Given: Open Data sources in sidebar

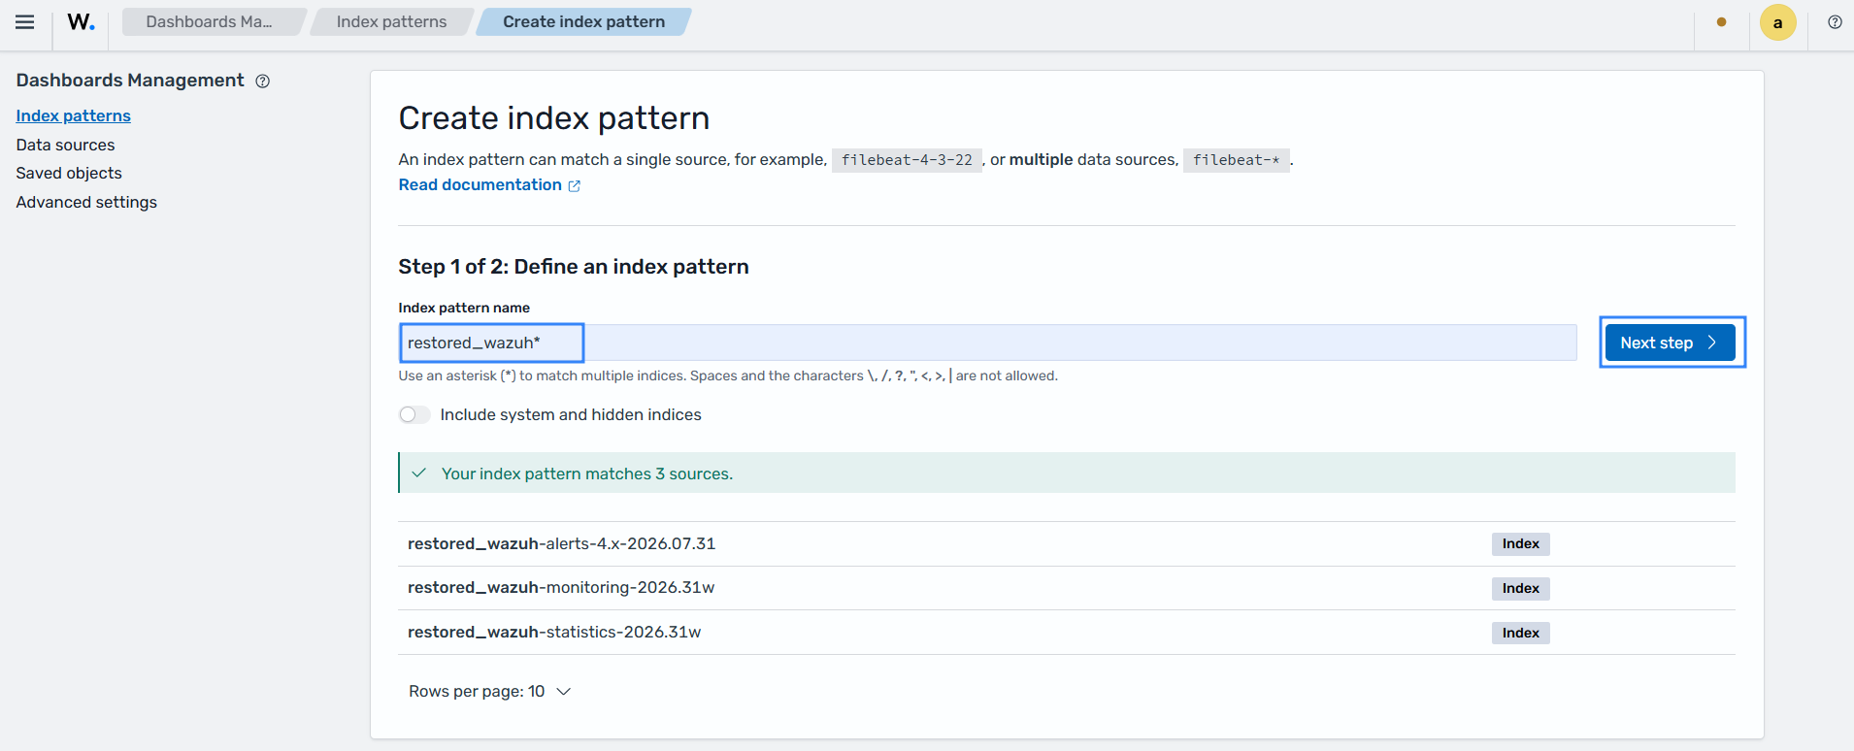Looking at the screenshot, I should pyautogui.click(x=65, y=145).
